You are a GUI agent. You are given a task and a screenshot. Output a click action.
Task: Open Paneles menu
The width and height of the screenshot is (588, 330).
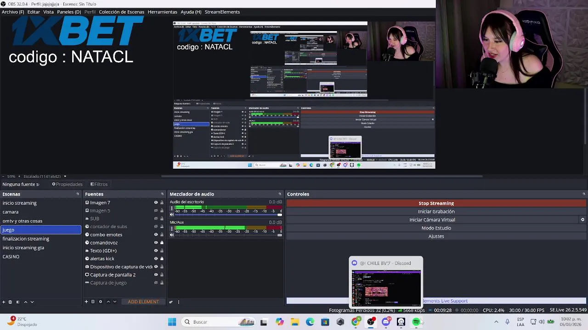69,12
